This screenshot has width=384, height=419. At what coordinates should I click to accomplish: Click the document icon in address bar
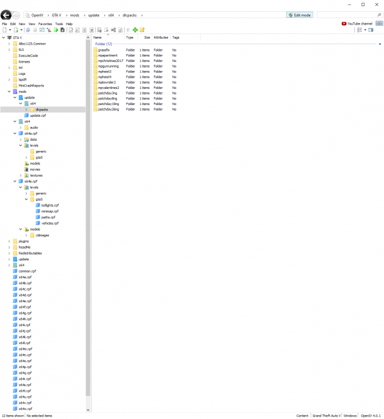coord(27,15)
